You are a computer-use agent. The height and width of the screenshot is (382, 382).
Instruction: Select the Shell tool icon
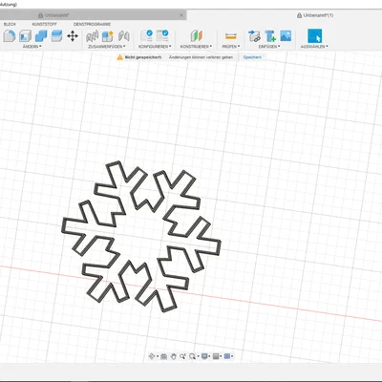pyautogui.click(x=25, y=36)
